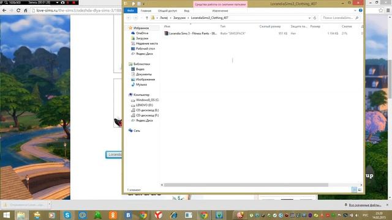Switch to details view in status bar
Screen dimensions: 392x220
click(355, 190)
